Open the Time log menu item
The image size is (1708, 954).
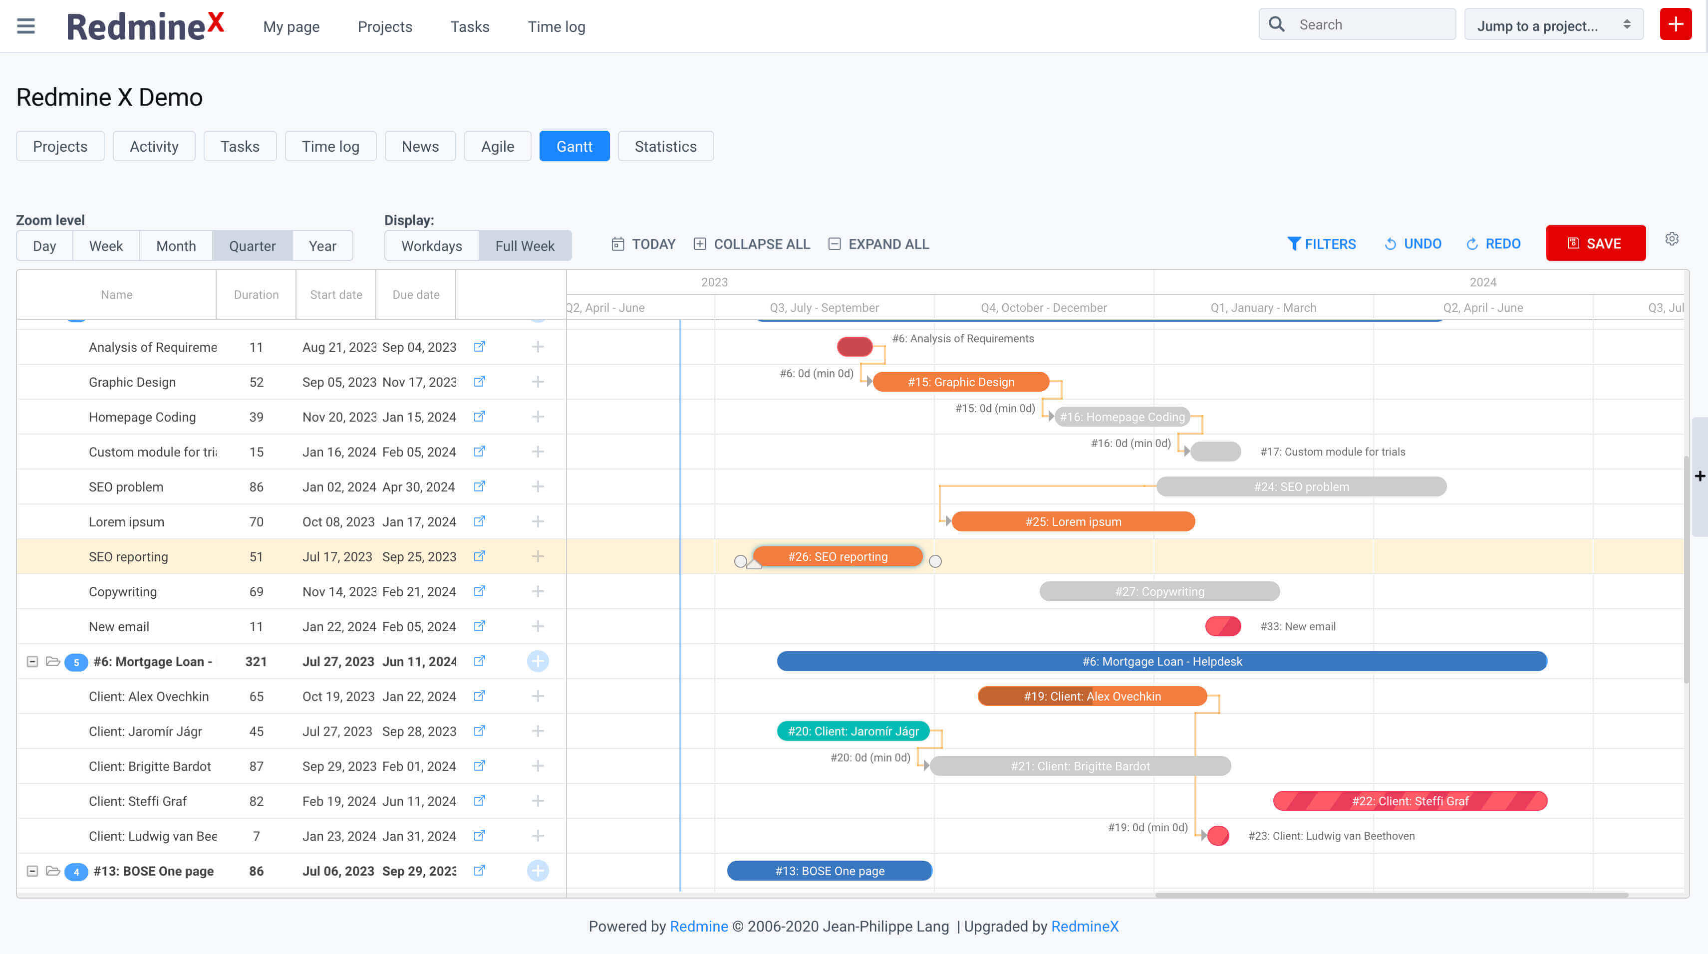[557, 26]
